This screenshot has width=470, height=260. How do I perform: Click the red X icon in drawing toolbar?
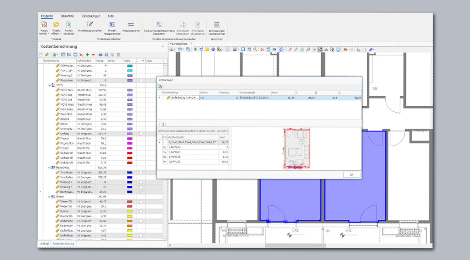click(x=262, y=49)
